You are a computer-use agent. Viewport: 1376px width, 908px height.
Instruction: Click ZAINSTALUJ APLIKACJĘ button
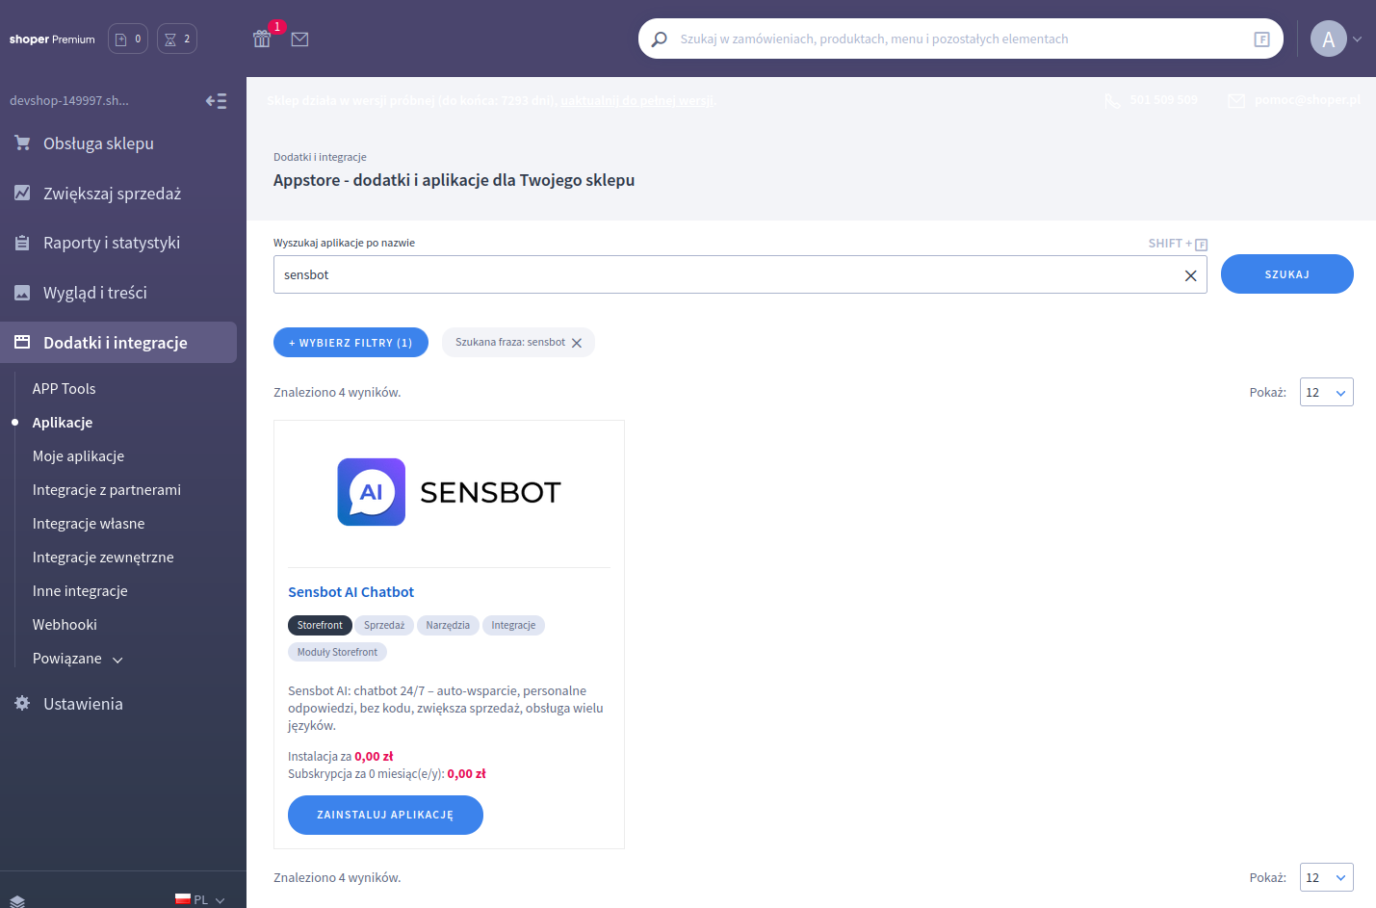pos(385,815)
